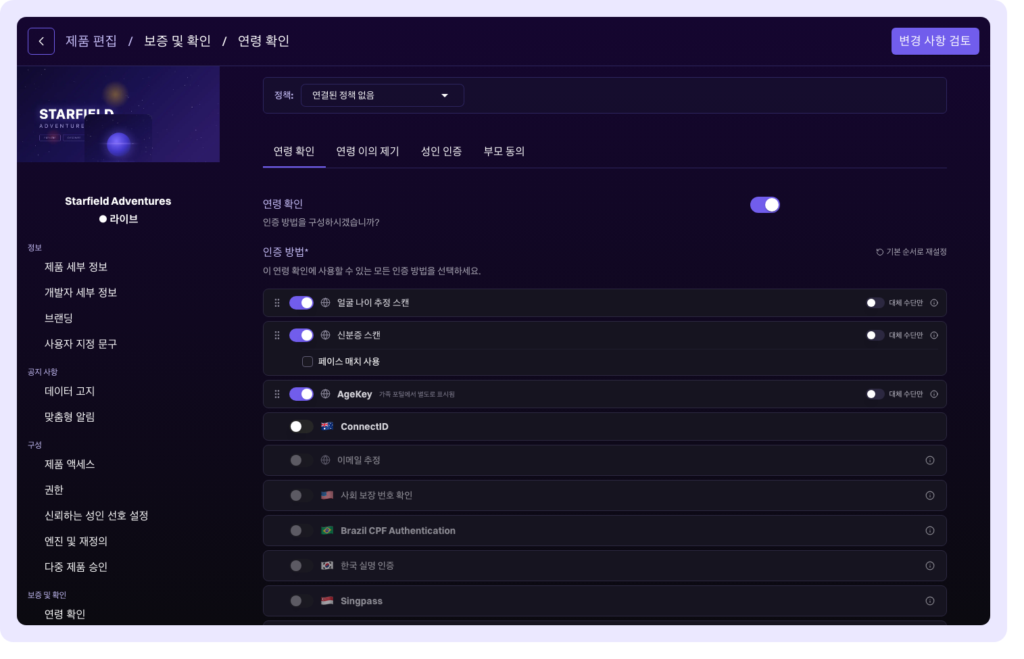Click Brazil flag icon beside Brazil CPF Authentication
The image size is (1024, 659).
[x=327, y=531]
